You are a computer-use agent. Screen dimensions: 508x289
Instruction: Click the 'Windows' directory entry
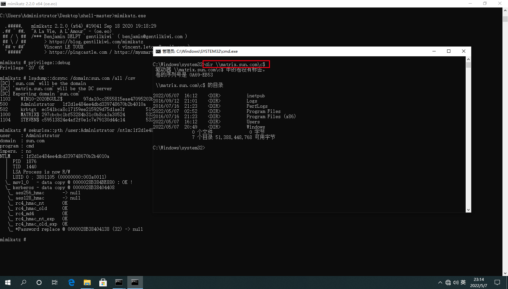pos(256,127)
